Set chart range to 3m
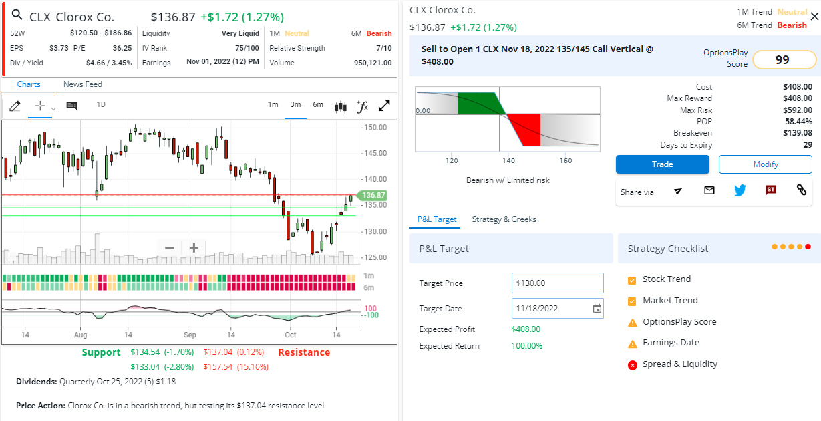The image size is (821, 421). [x=295, y=104]
